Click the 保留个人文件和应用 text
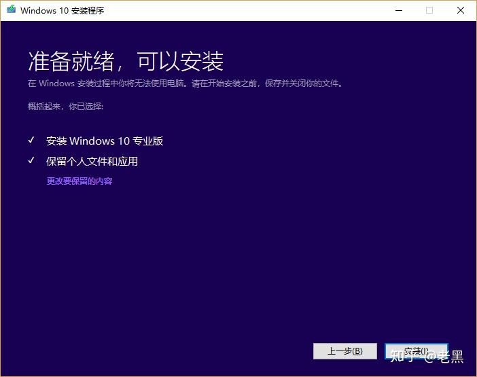Screen dimensions: 477x377 click(x=92, y=162)
